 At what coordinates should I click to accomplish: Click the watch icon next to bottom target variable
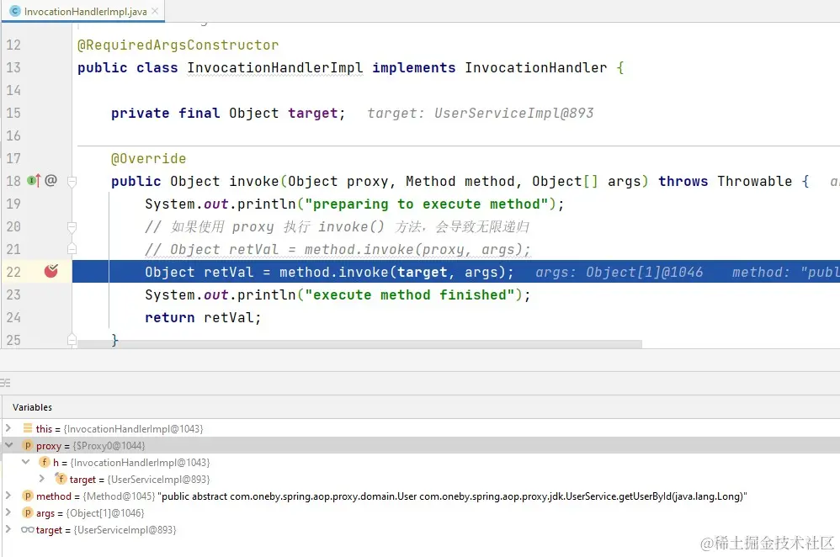tap(27, 529)
